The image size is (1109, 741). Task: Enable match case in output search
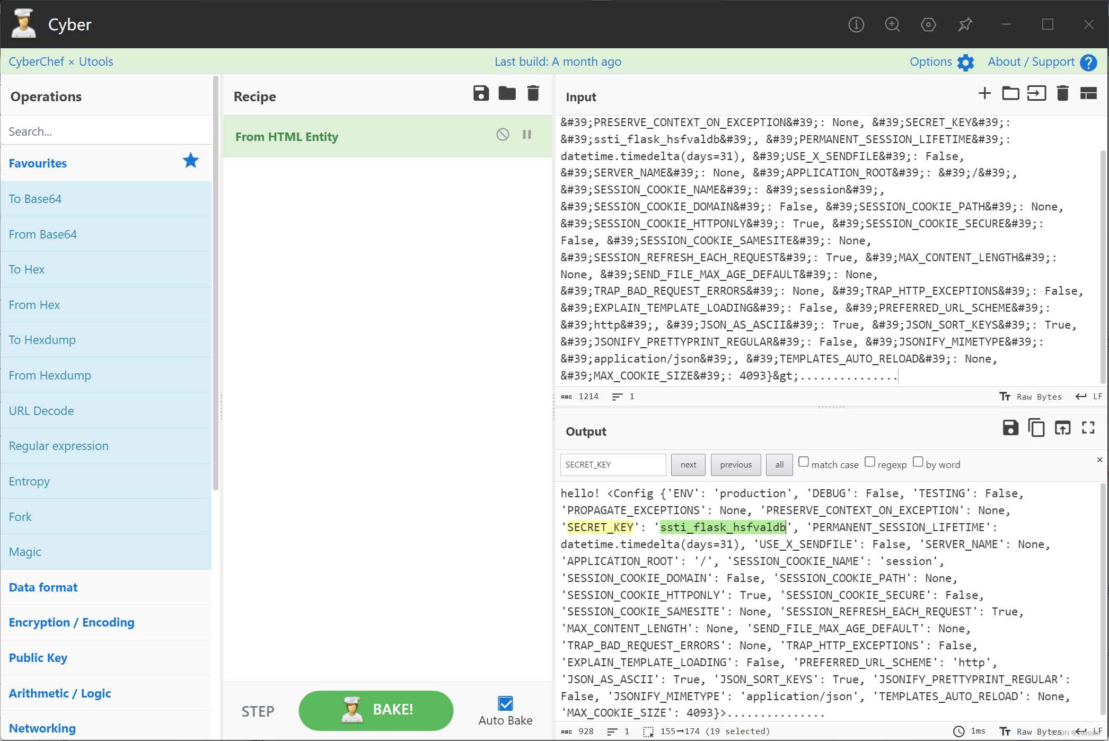coord(804,462)
